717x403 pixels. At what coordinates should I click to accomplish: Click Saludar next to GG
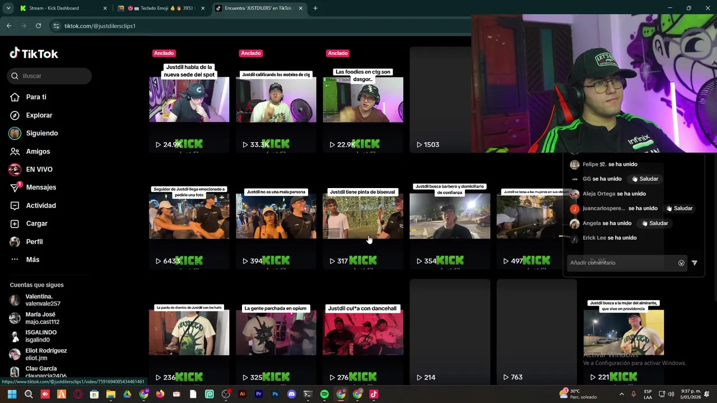(x=645, y=179)
